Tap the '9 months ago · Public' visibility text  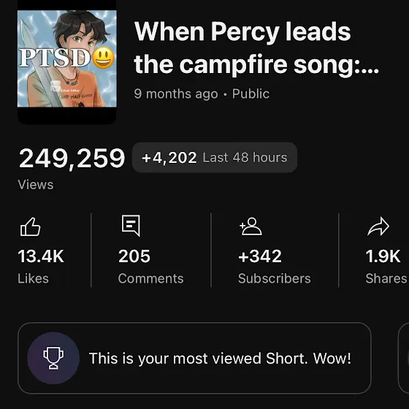point(202,93)
